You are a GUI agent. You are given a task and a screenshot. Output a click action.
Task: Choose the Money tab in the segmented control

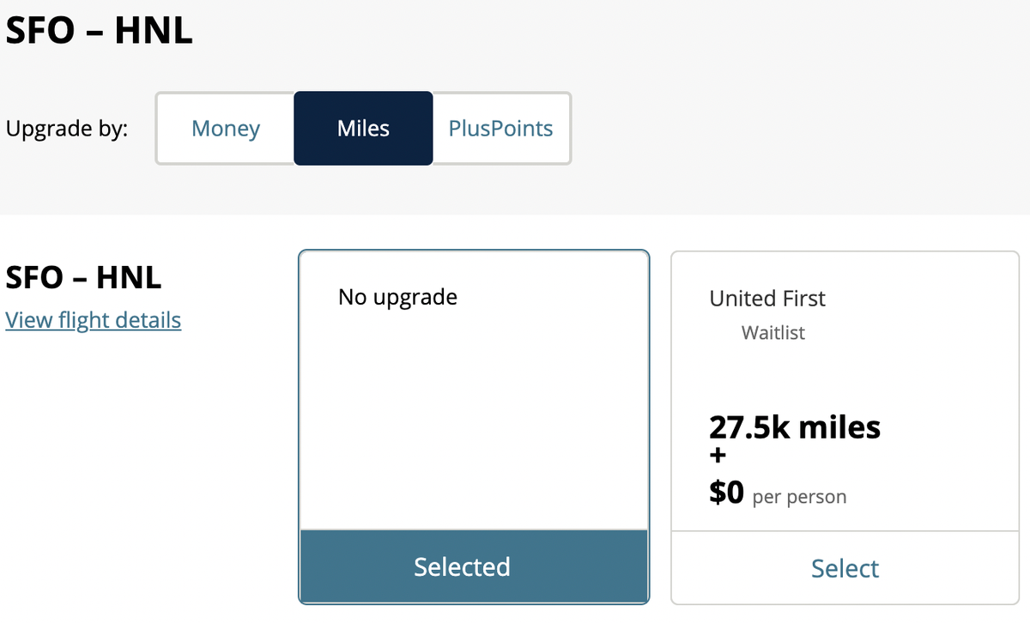(x=226, y=128)
